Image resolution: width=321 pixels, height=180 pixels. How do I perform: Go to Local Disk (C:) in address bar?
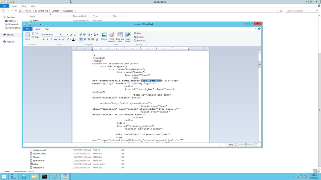tap(41, 11)
